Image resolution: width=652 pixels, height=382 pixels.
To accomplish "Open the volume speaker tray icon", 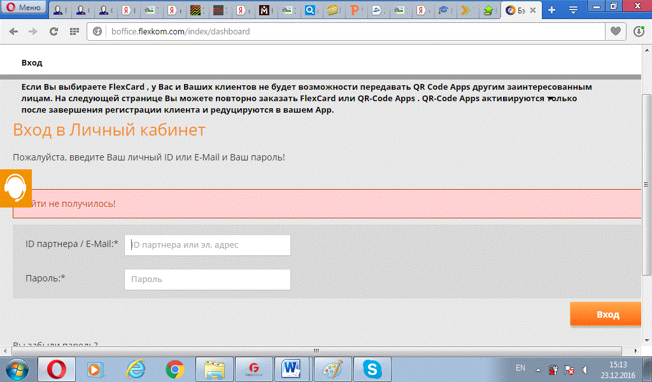I will pos(585,369).
